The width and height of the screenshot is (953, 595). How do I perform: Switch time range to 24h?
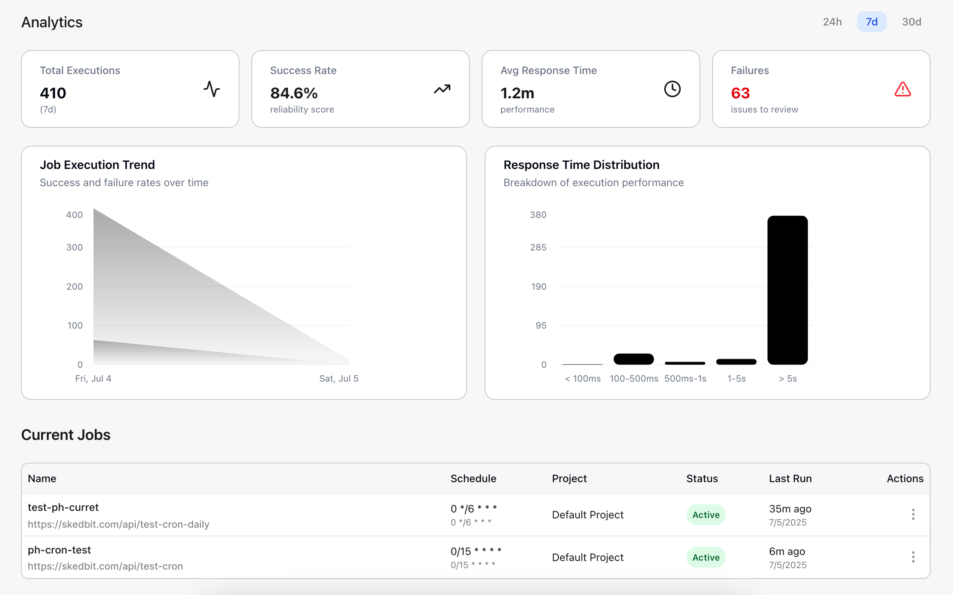[832, 22]
